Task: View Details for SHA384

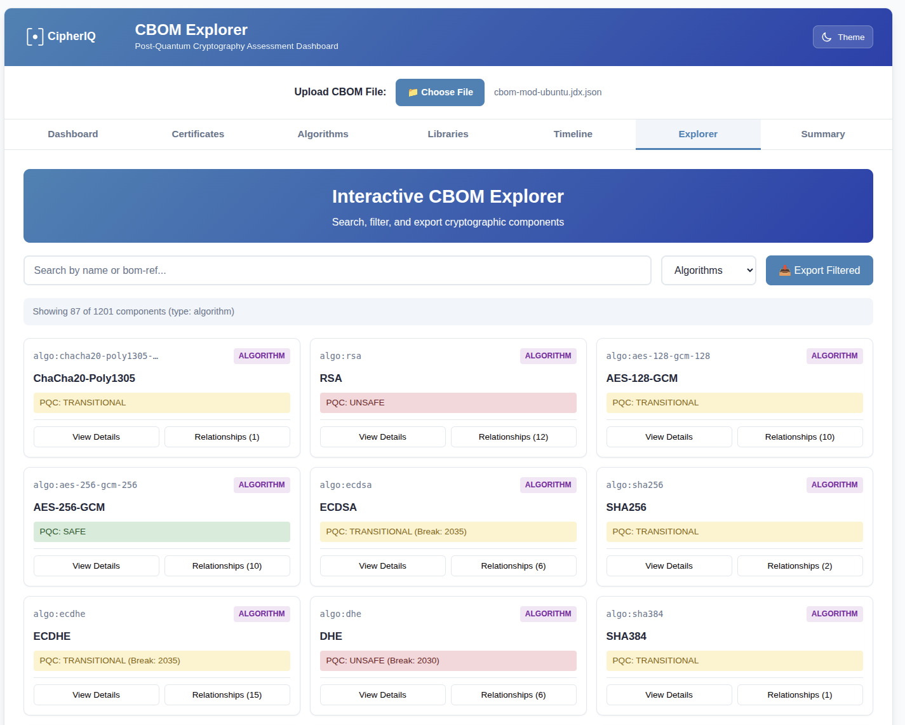Action: (x=669, y=695)
